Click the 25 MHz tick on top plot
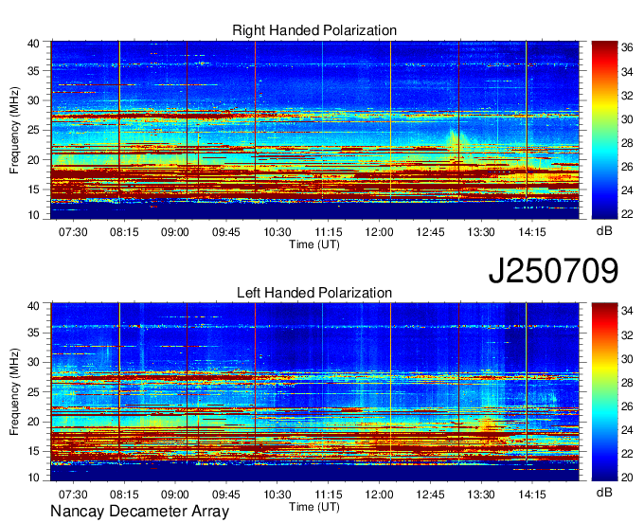 point(33,130)
